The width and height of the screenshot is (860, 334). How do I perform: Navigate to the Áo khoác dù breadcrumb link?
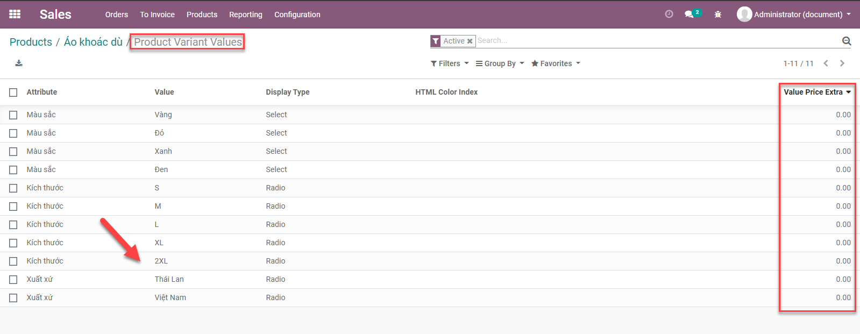click(93, 42)
